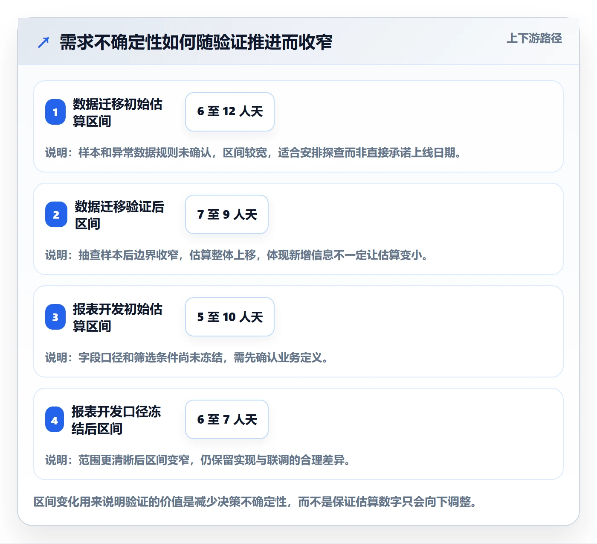Click the label 数据迁移初始估算区间
The image size is (597, 544).
point(118,112)
